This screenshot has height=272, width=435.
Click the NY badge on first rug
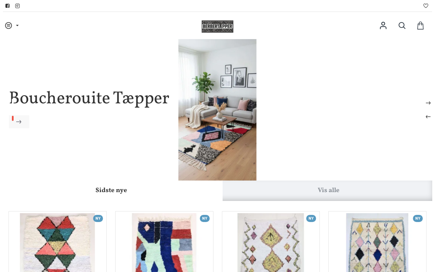tap(98, 218)
